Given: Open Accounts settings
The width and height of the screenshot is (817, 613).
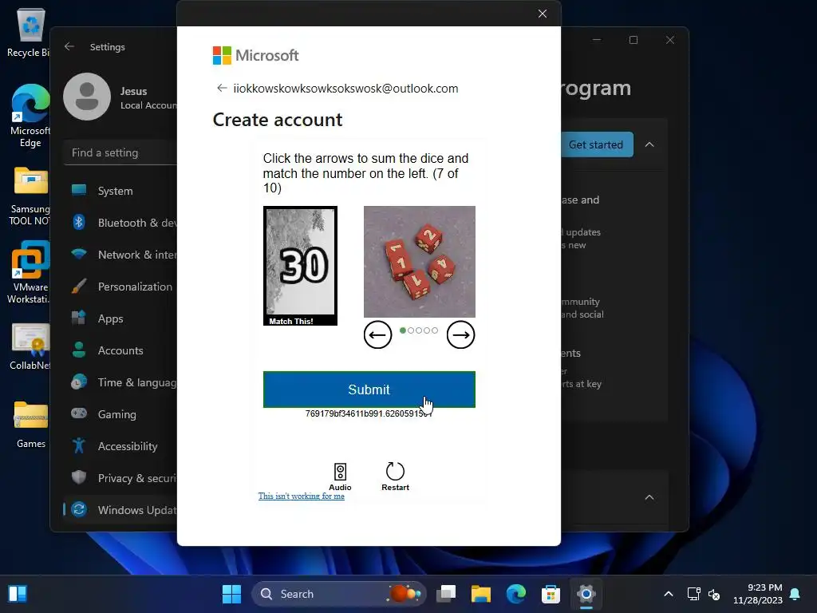Looking at the screenshot, I should 121,350.
